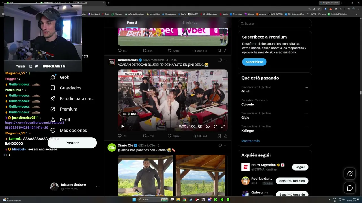Open options for the Caicedo trend

click(x=306, y=101)
